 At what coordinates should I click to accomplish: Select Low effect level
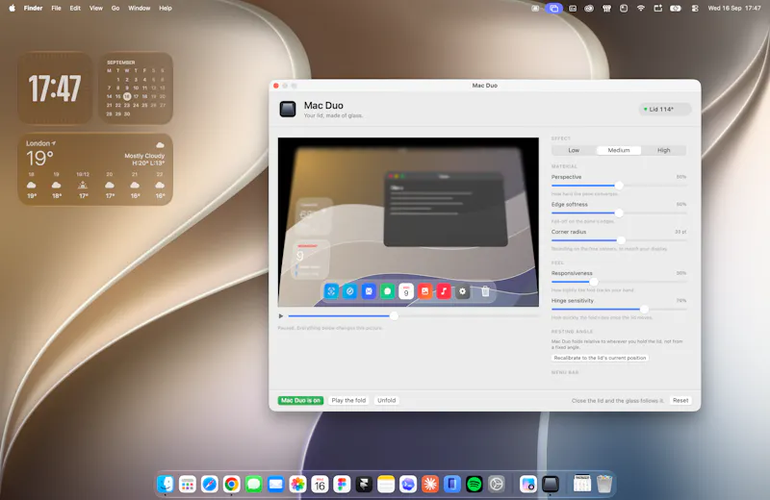[x=574, y=150]
